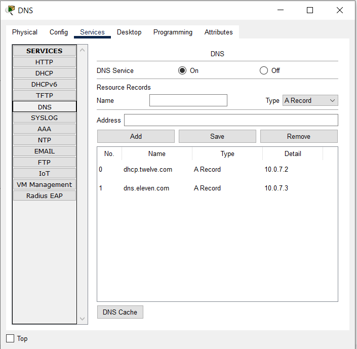This screenshot has width=357, height=349.
Task: Select VM Management service
Action: (45, 185)
